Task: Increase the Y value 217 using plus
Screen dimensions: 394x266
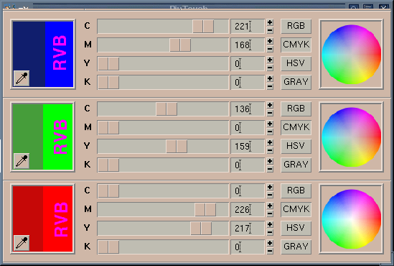Action: pyautogui.click(x=270, y=224)
